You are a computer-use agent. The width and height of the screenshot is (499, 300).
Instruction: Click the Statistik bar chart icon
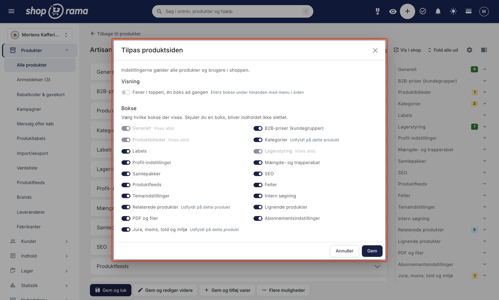pos(13,285)
